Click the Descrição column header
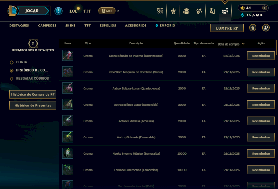The height and width of the screenshot is (189, 278). (x=136, y=43)
